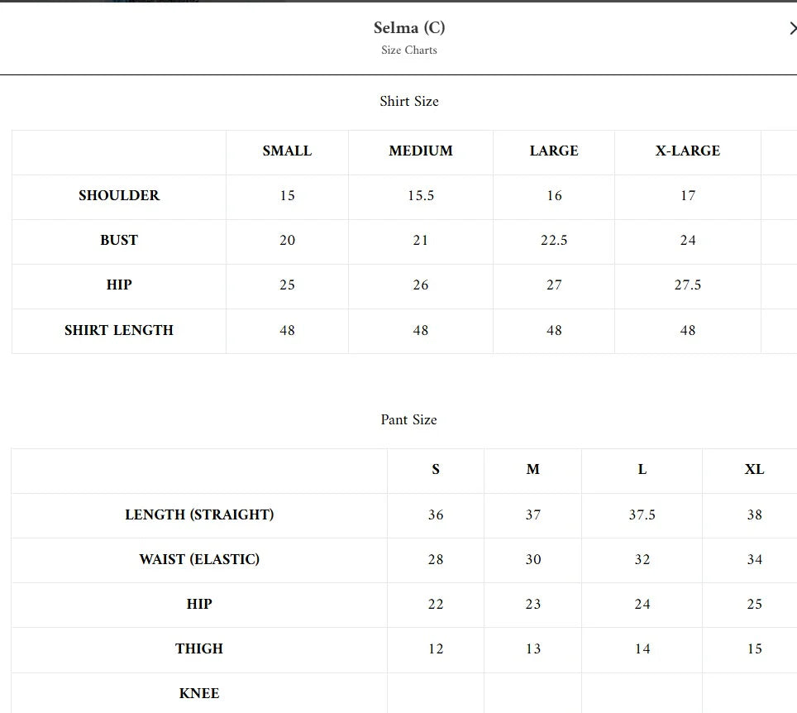Select the MEDIUM shirt size column header
Viewport: 797px width, 713px height.
tap(421, 151)
